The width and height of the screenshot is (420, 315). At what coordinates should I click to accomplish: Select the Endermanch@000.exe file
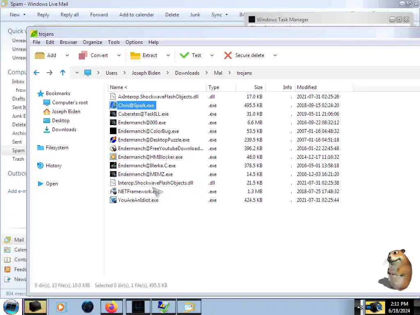142,123
